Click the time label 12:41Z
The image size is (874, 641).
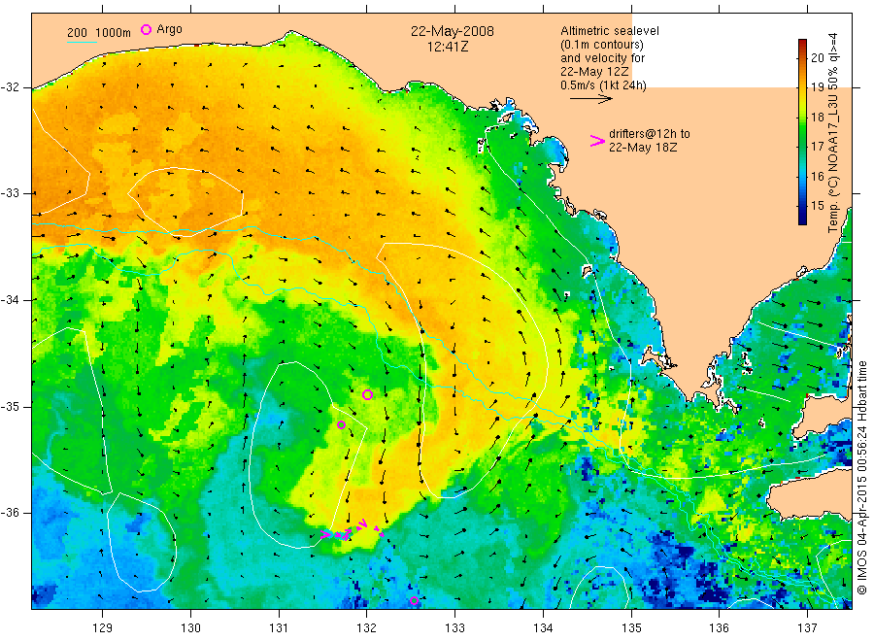[448, 47]
